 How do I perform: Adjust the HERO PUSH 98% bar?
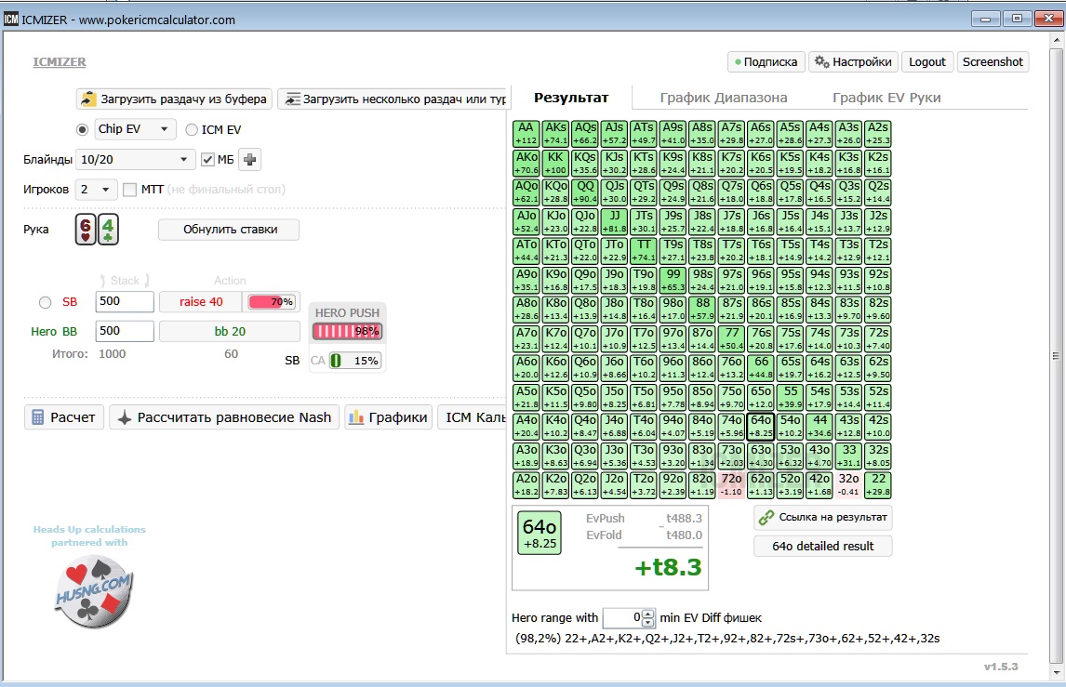click(347, 332)
